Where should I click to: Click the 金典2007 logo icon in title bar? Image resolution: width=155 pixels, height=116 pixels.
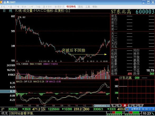[1, 2]
